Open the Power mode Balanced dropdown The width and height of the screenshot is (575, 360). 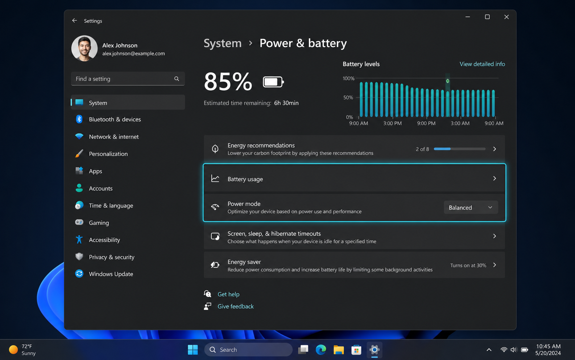[471, 208]
